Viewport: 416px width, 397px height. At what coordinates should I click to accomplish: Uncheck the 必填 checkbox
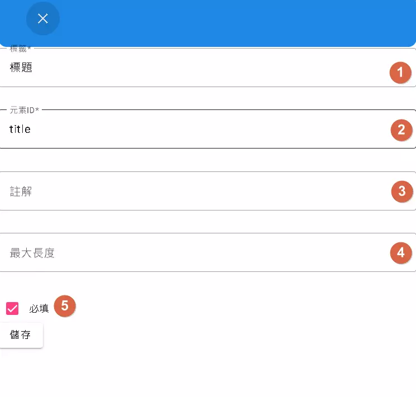pos(12,308)
